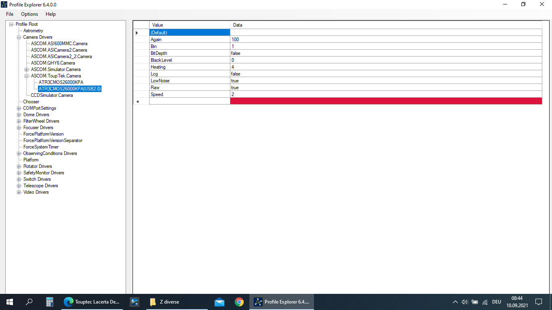This screenshot has width=552, height=310.
Task: Open clock showing 08:44 date flyout
Action: coord(517,302)
